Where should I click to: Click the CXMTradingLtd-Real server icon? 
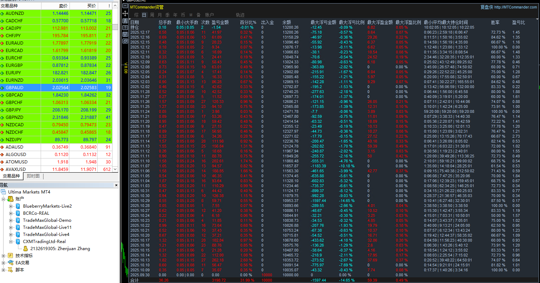pyautogui.click(x=18, y=242)
